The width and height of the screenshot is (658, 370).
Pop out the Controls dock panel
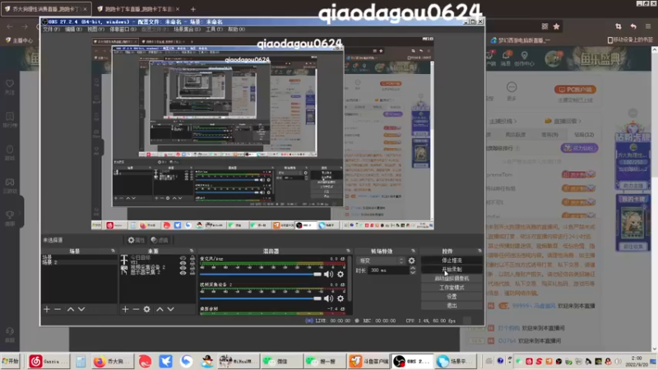pos(480,251)
